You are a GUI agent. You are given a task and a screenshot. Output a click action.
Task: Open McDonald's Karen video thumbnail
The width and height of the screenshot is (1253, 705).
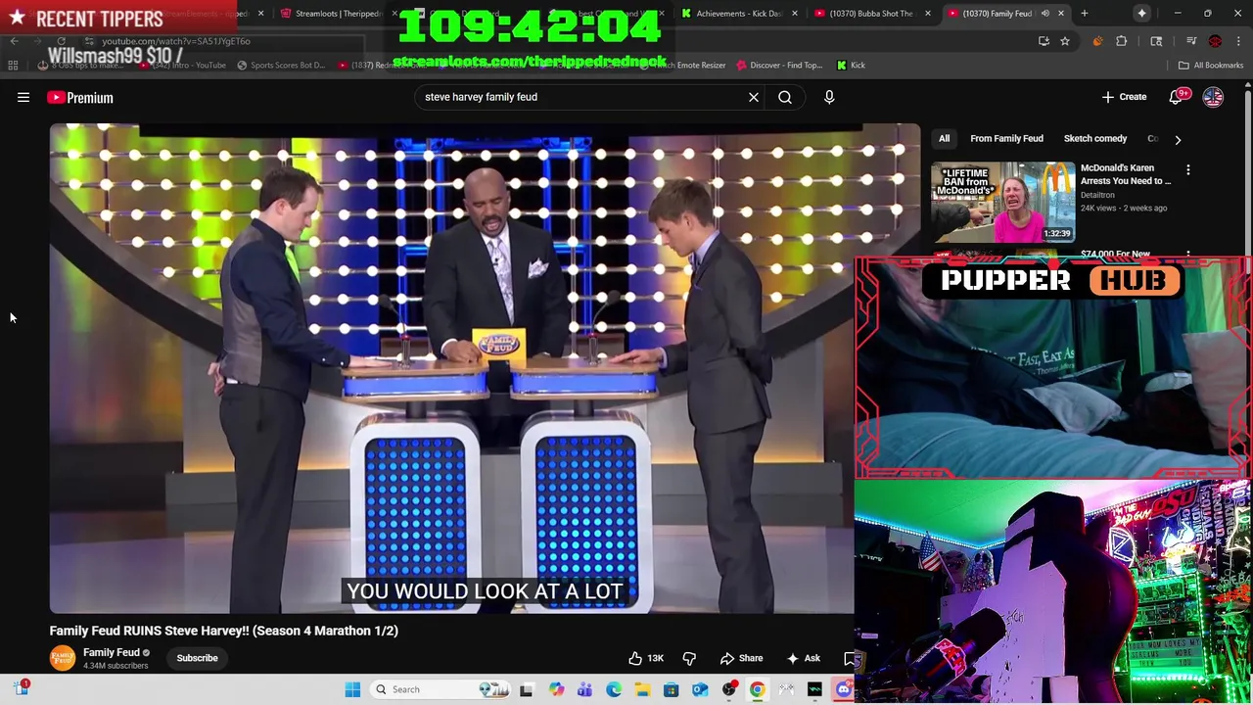[1002, 202]
